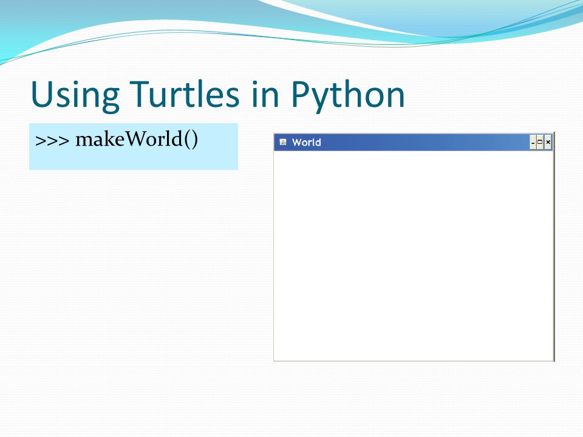This screenshot has width=583, height=437.
Task: Click the World window app icon
Action: [x=283, y=142]
